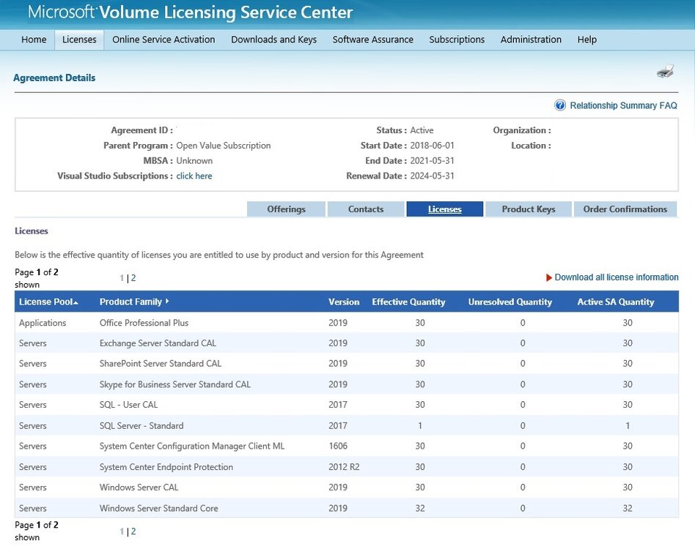Click 'SQL - User CAL' row text
The width and height of the screenshot is (695, 549).
pyautogui.click(x=128, y=405)
